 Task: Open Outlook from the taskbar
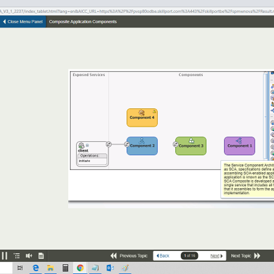pyautogui.click(x=110, y=268)
